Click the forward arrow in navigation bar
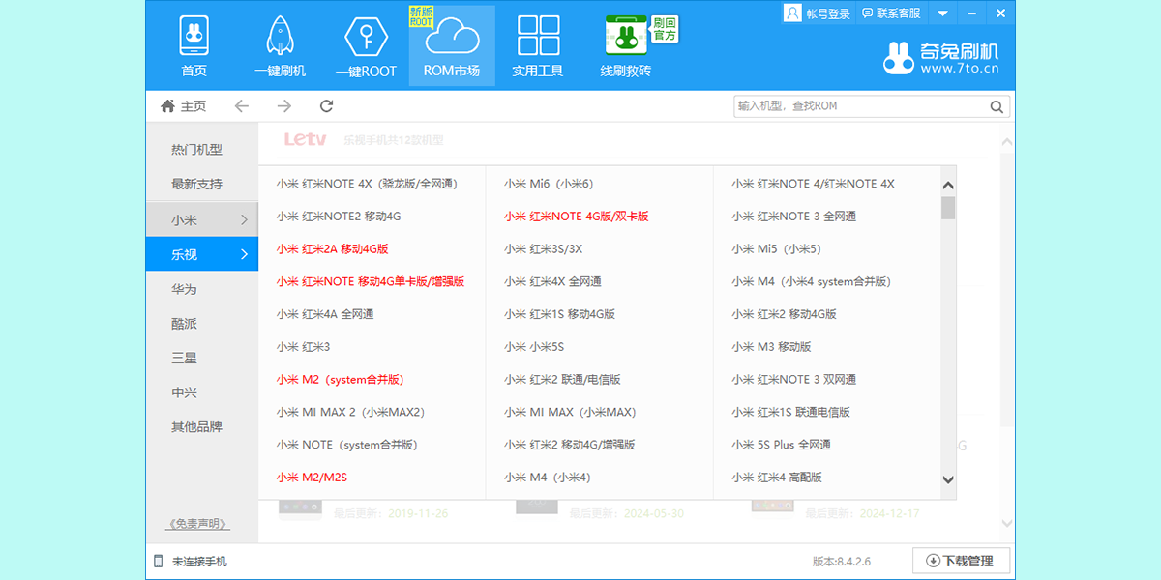This screenshot has width=1161, height=580. point(284,106)
